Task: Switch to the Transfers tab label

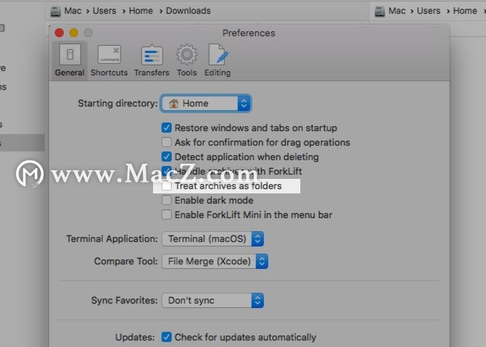Action: pyautogui.click(x=152, y=72)
